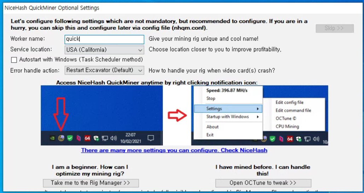Click the Worker name input field
This screenshot has width=364, height=193.
[104, 39]
